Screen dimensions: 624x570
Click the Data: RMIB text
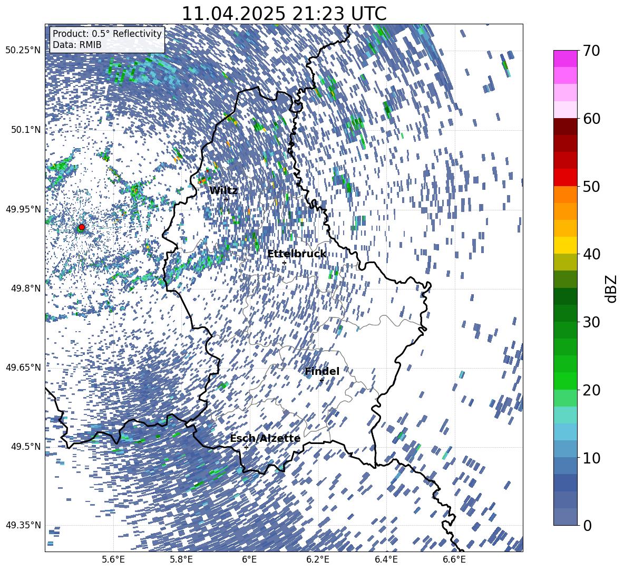click(x=77, y=45)
